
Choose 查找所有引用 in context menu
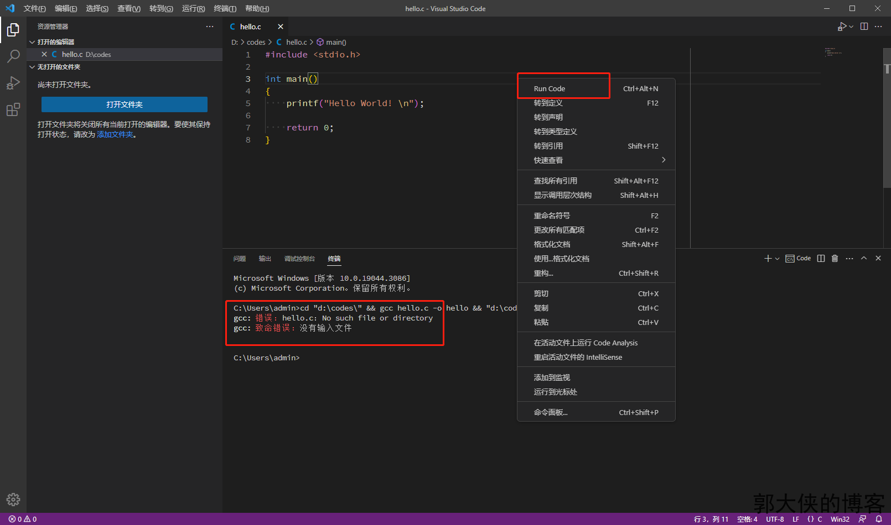596,181
